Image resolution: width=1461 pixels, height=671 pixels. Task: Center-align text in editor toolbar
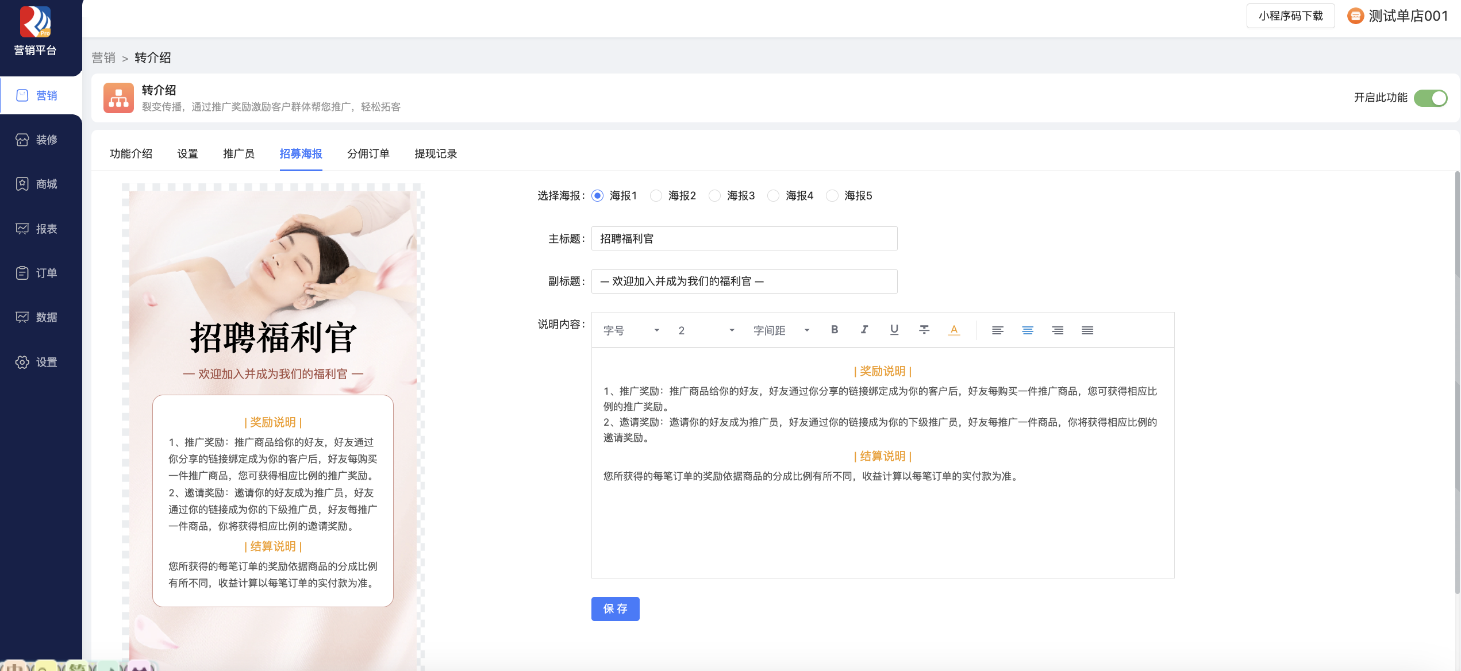(1028, 330)
